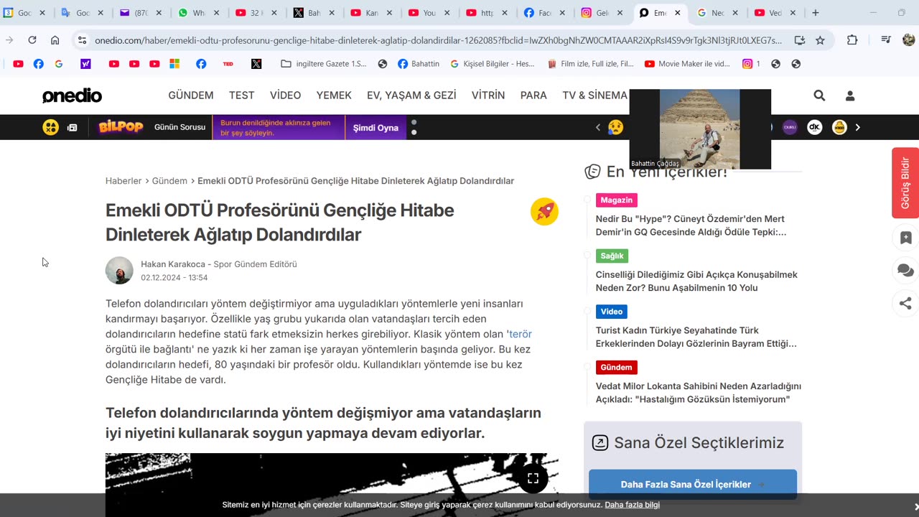Click the Şimdi Oyna button
Viewport: 919px width, 517px height.
[x=375, y=128]
